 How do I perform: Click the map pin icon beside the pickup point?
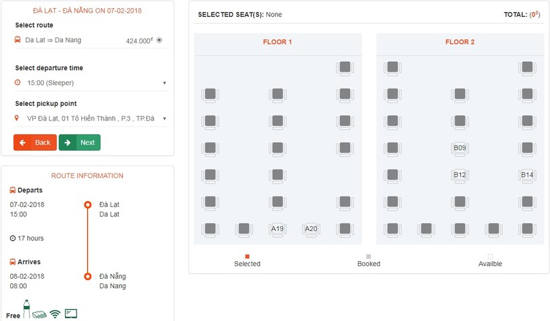coord(17,118)
